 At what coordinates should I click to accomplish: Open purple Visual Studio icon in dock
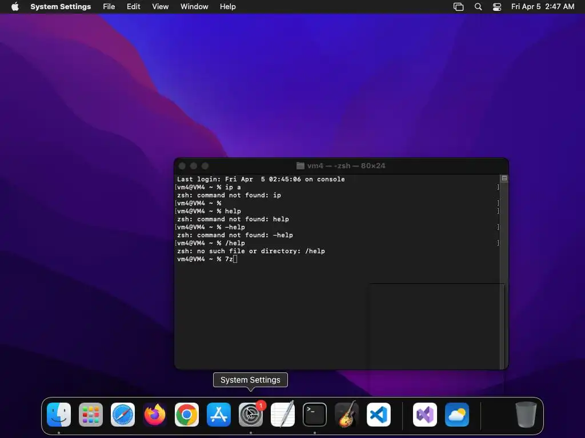[x=425, y=415]
